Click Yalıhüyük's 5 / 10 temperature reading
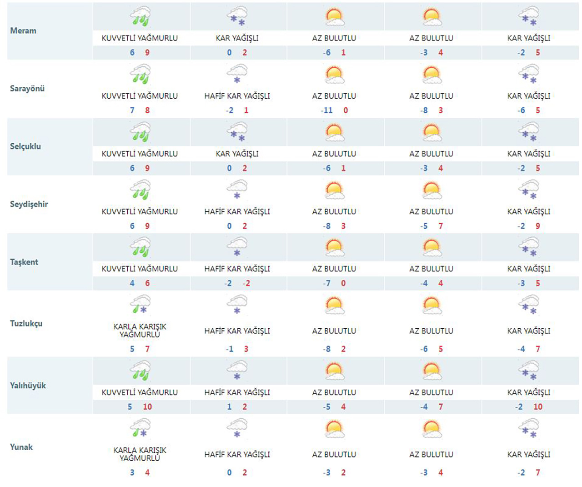582x487 pixels. click(140, 407)
